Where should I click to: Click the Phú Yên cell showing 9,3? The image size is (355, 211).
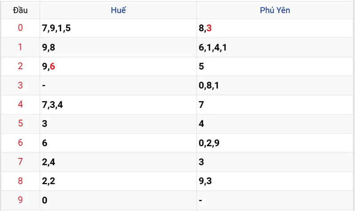point(205,181)
